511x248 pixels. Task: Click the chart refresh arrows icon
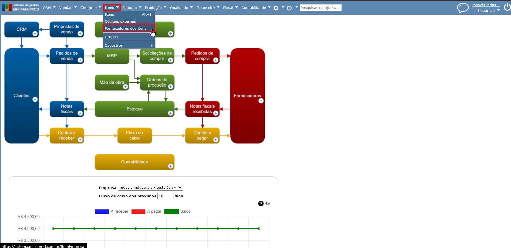[x=268, y=204]
